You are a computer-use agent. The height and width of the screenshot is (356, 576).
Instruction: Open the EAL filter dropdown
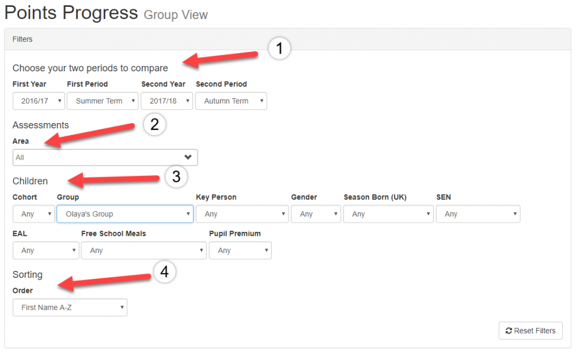tap(46, 250)
